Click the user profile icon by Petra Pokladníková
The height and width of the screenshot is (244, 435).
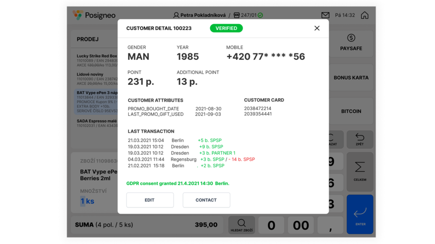pyautogui.click(x=176, y=15)
